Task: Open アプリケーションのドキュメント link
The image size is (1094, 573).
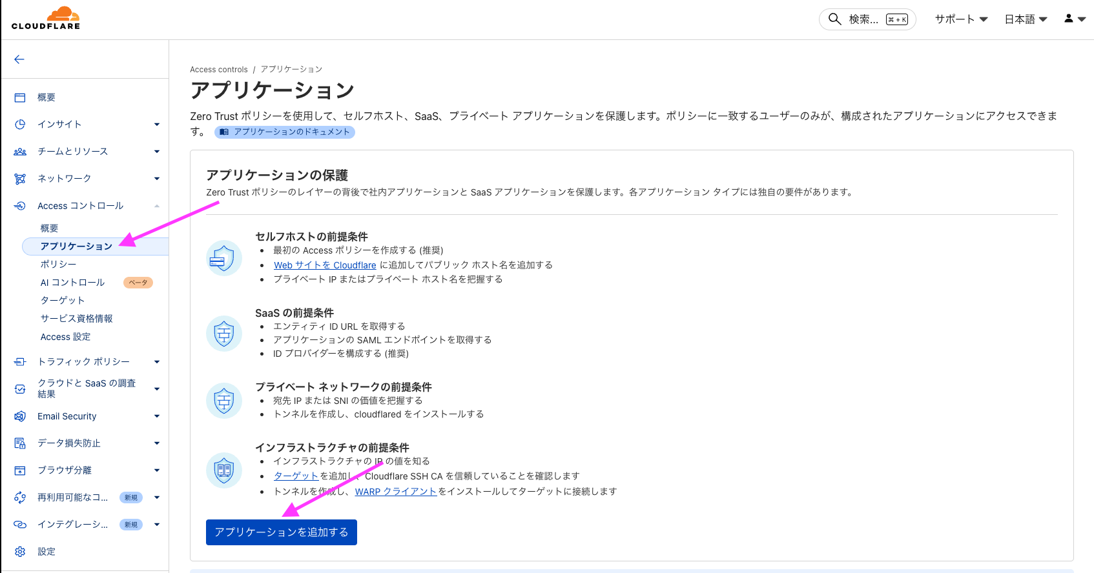Action: [285, 132]
